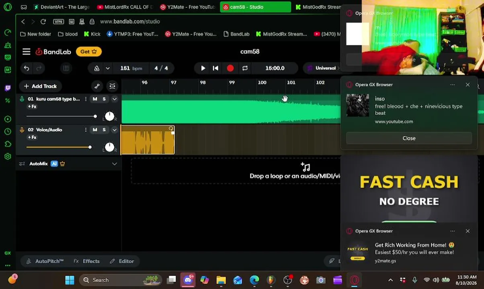The height and width of the screenshot is (289, 484).
Task: Return playhead to the start
Action: [215, 68]
